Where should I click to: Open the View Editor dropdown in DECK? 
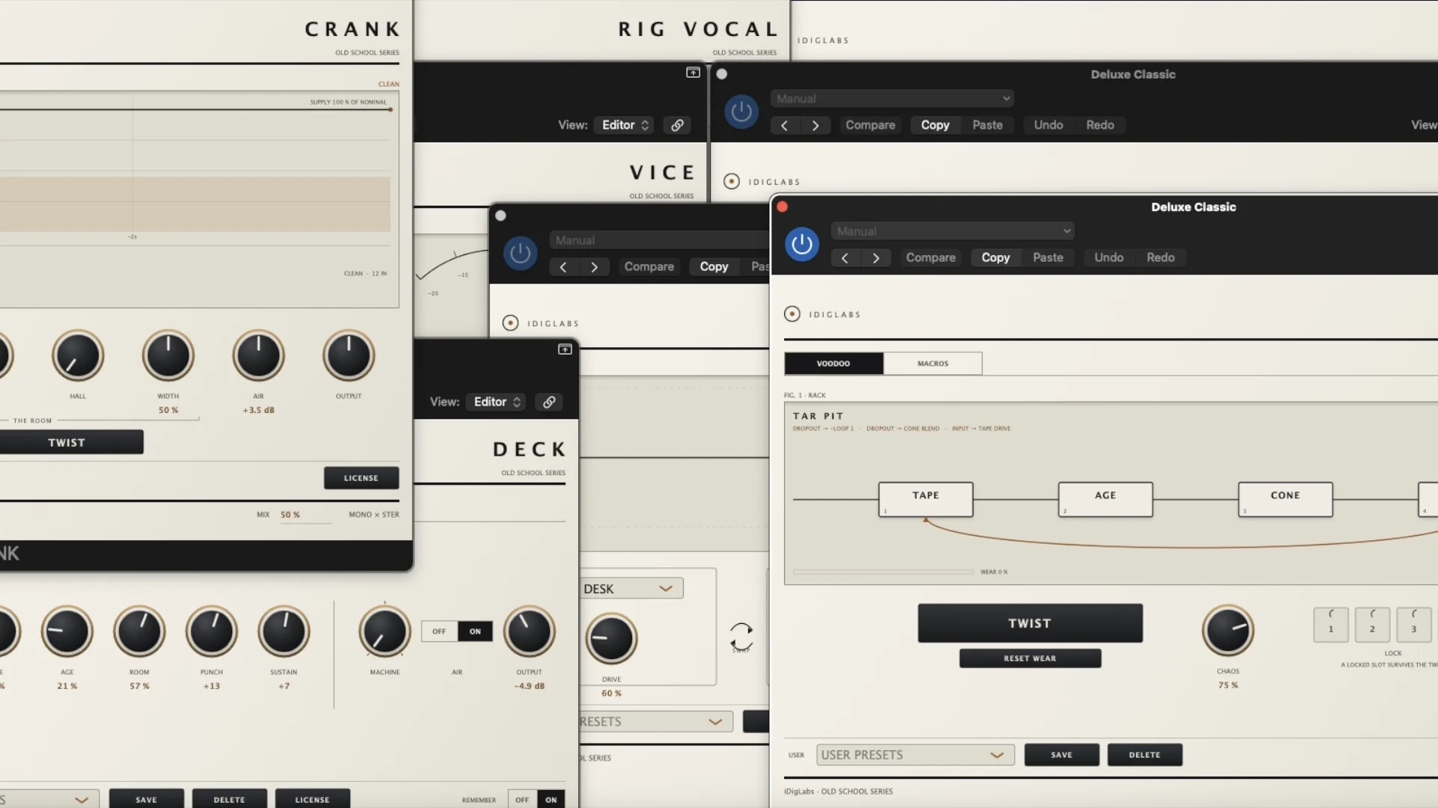pos(497,403)
